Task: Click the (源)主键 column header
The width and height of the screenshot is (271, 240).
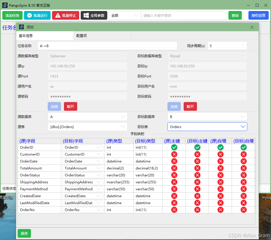Action: click(x=174, y=141)
